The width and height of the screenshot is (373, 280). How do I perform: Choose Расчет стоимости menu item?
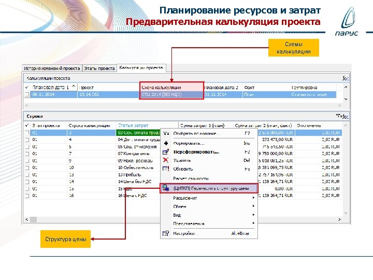[209, 178]
